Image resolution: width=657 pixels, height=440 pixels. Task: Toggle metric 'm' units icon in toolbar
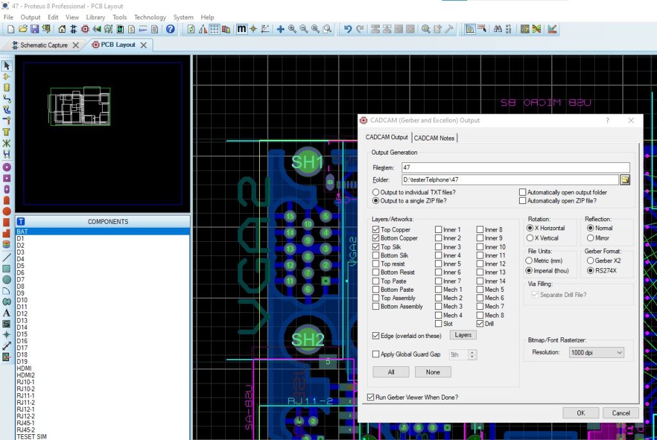[x=241, y=29]
